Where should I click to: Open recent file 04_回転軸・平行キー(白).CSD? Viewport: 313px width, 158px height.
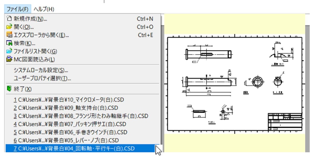click(x=83, y=149)
